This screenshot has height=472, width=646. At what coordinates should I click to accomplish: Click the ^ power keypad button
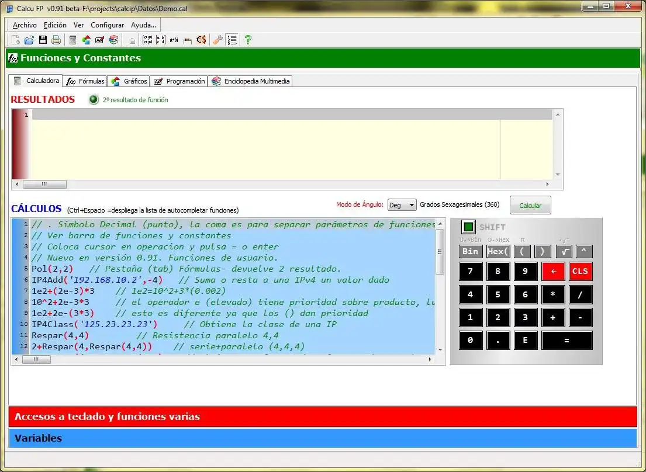(584, 251)
